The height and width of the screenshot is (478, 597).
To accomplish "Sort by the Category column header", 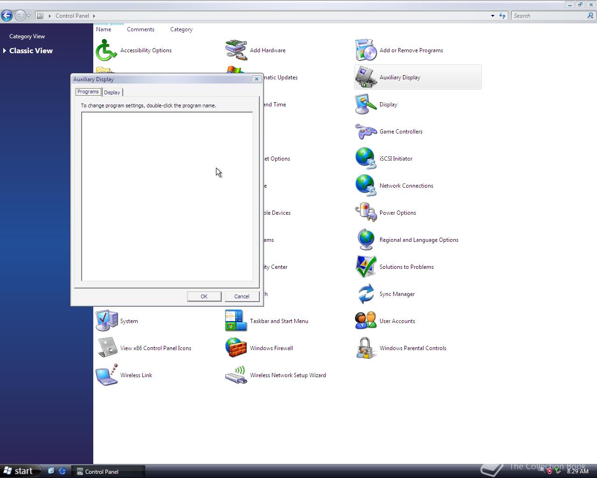I will pos(181,29).
